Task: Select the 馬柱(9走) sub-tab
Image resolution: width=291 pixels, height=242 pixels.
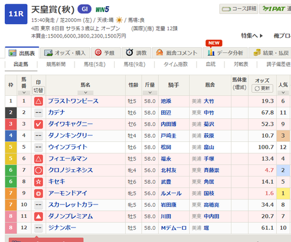Action: [x=135, y=64]
